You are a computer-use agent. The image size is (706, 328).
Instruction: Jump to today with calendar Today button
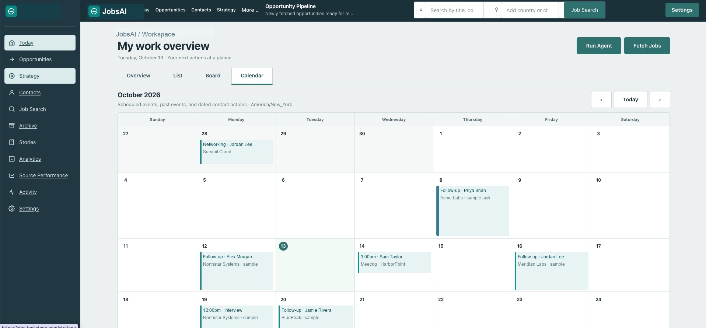(x=630, y=100)
